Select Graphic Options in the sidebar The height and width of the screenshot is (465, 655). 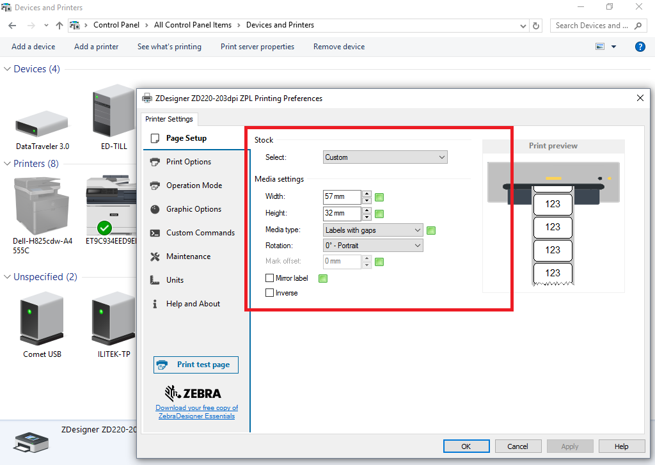point(193,209)
